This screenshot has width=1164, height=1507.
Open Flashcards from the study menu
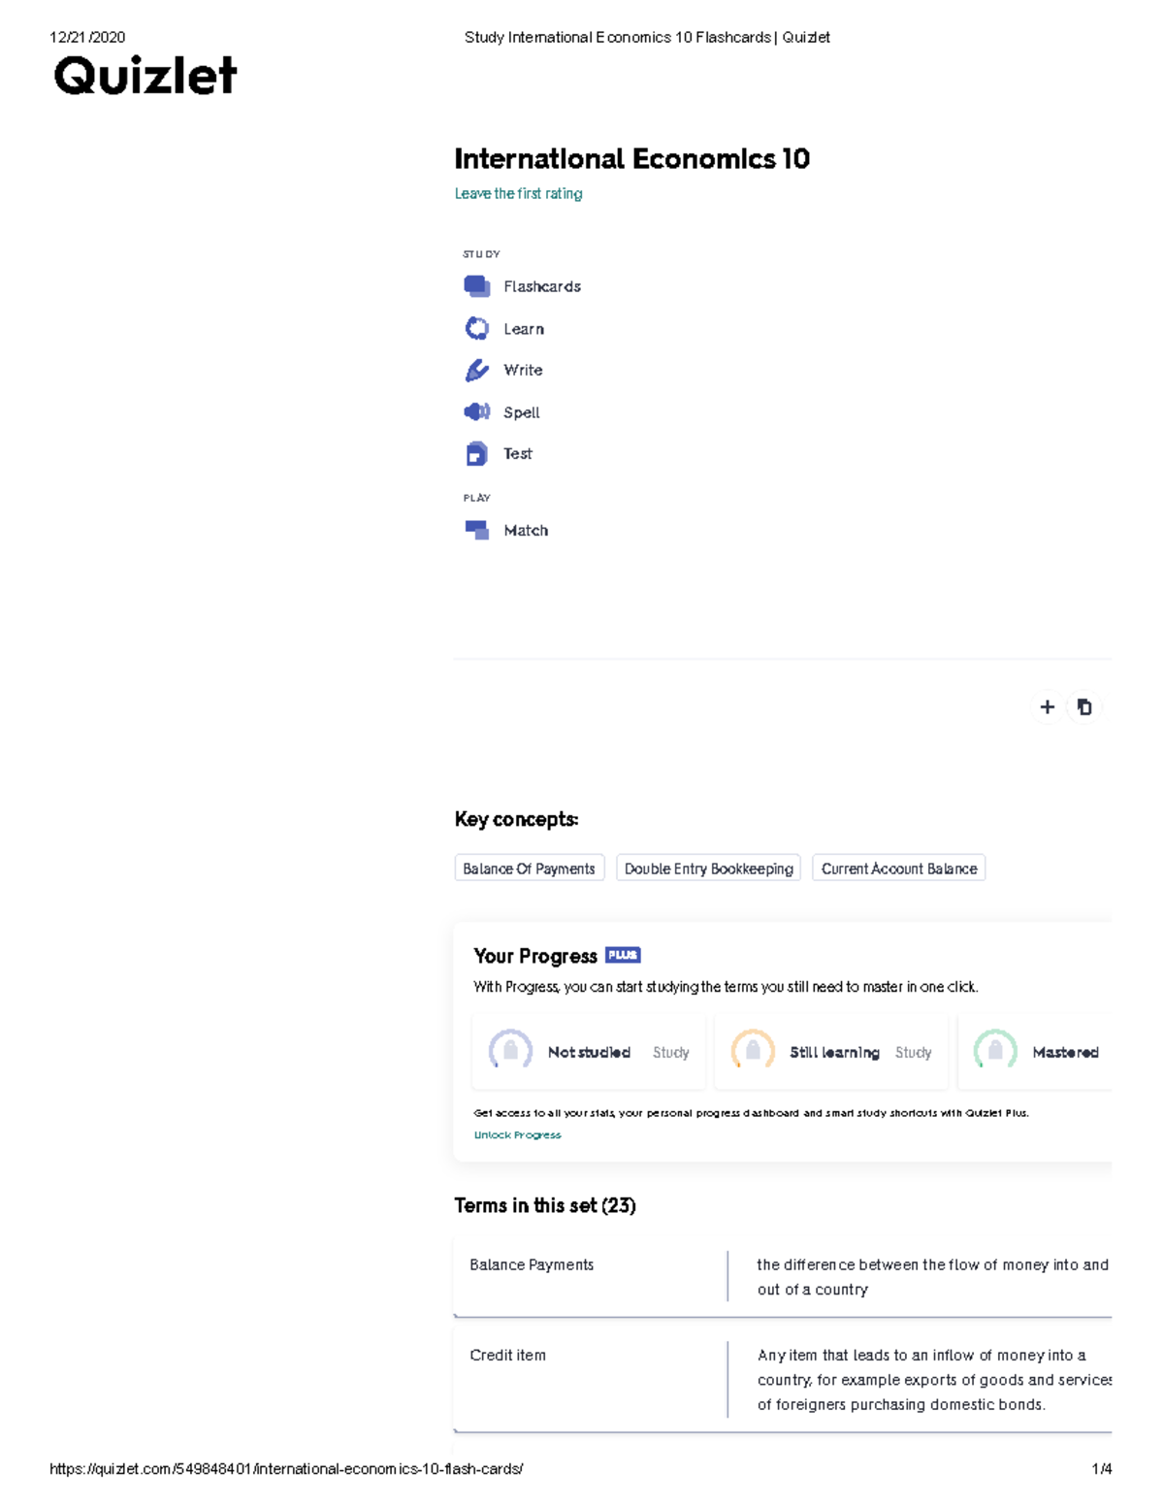click(x=542, y=286)
